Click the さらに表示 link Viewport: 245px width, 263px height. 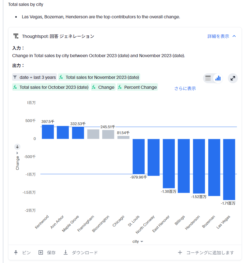(x=185, y=88)
